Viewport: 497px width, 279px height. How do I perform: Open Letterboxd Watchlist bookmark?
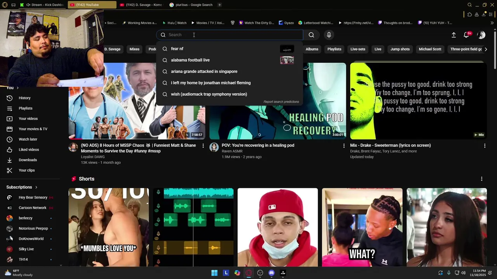[x=315, y=23]
